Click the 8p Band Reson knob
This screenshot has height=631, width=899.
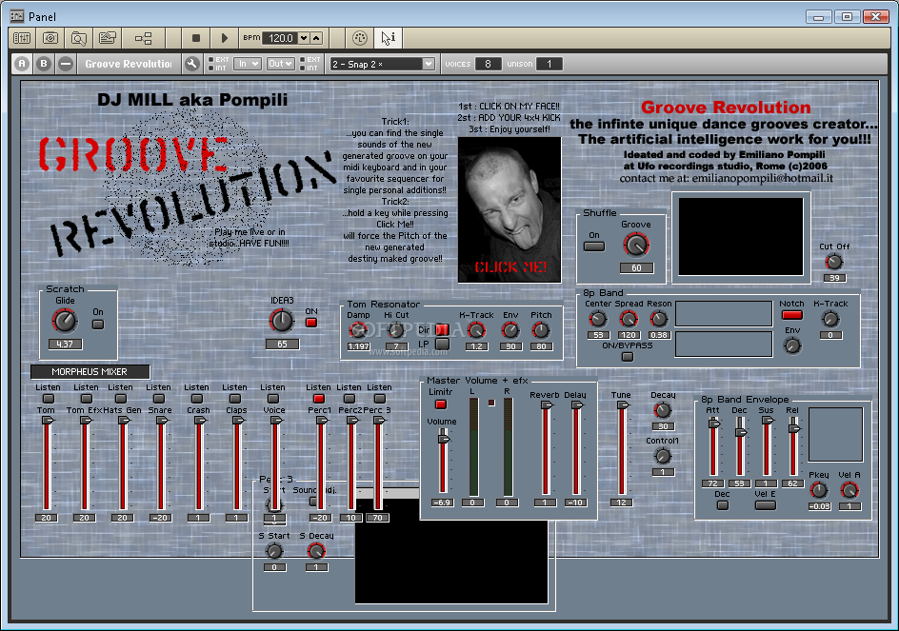659,319
